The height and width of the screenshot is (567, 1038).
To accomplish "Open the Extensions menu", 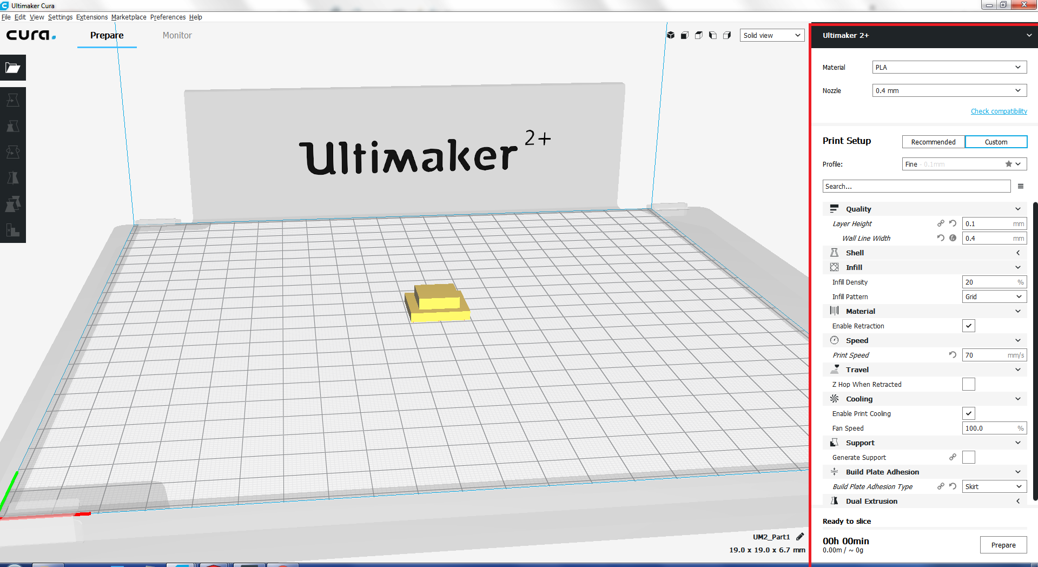I will coord(92,17).
